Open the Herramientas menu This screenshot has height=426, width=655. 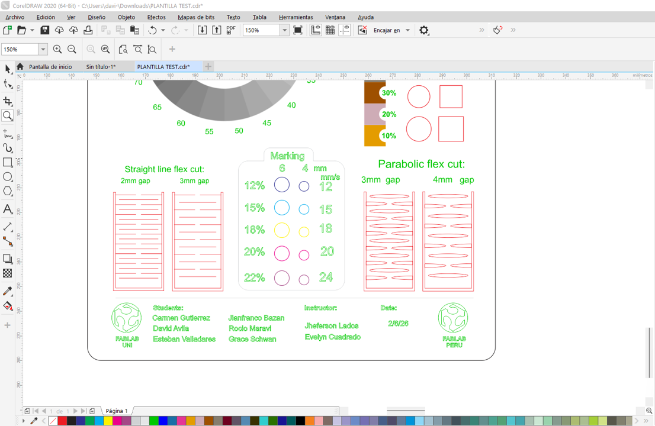coord(296,17)
